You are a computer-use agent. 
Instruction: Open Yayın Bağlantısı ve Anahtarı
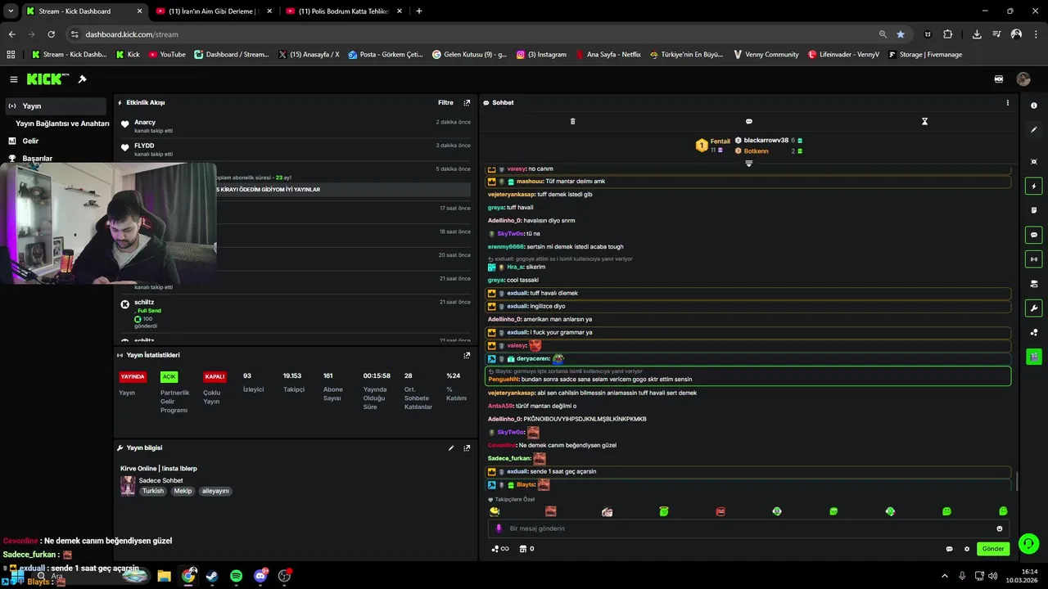coord(62,124)
